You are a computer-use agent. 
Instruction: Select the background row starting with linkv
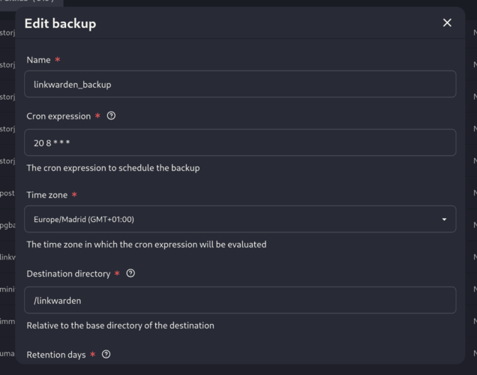pos(7,257)
